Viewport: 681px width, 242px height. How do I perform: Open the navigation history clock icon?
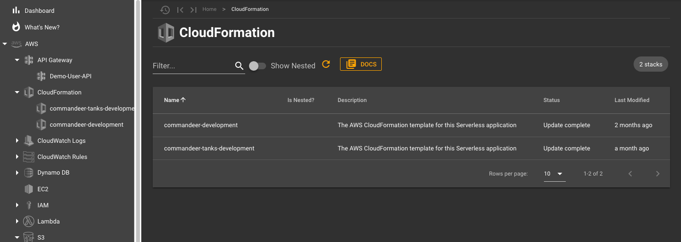(165, 9)
